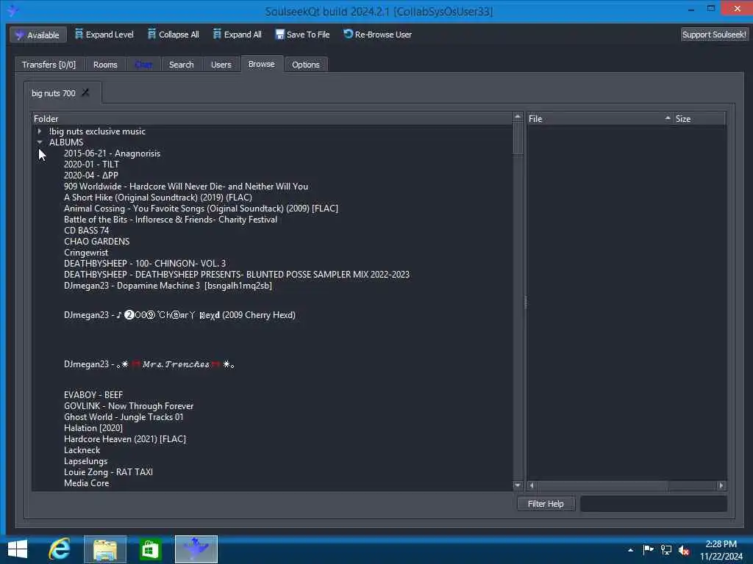
Task: Open the Options tab
Action: [x=306, y=65]
